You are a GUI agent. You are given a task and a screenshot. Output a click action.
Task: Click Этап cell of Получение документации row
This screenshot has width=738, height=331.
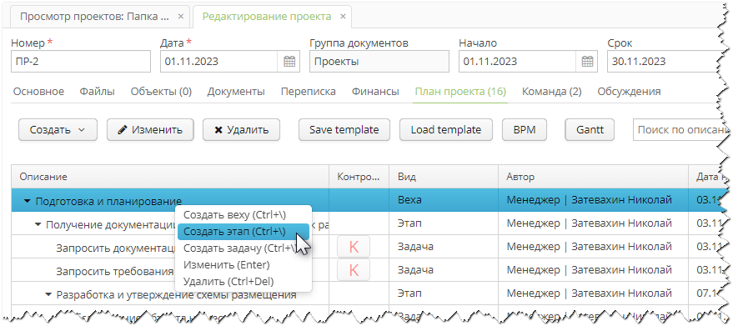click(x=444, y=223)
